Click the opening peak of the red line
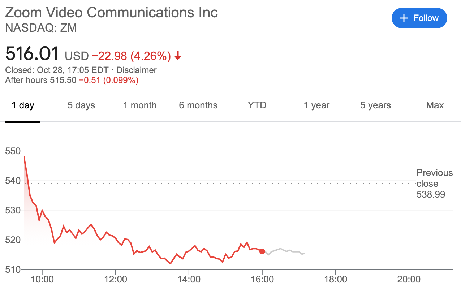 (x=24, y=156)
